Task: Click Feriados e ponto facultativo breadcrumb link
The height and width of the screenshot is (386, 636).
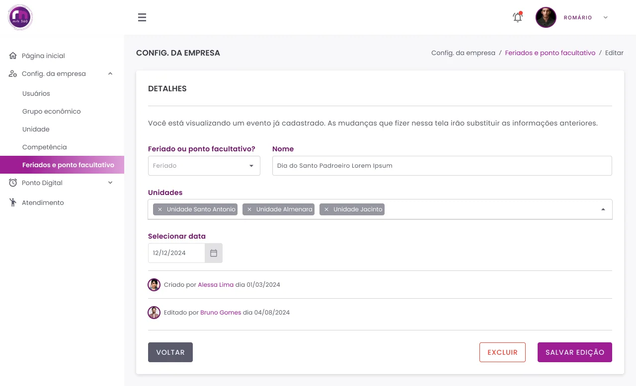Action: click(550, 53)
